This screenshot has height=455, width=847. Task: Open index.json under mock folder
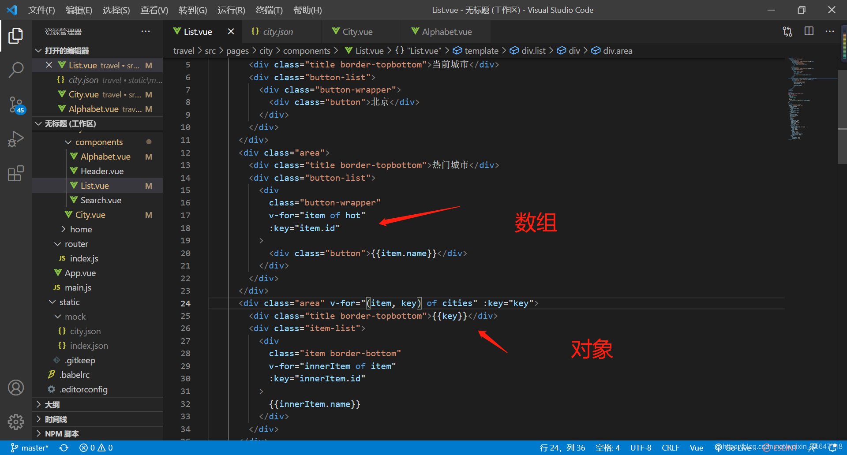click(x=97, y=346)
